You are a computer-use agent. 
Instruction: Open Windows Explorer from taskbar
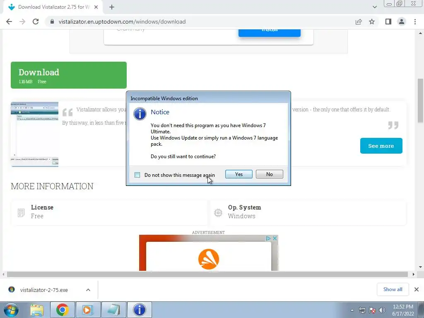[x=37, y=310]
